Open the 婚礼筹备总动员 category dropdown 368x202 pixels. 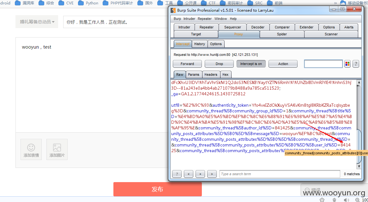click(x=37, y=22)
